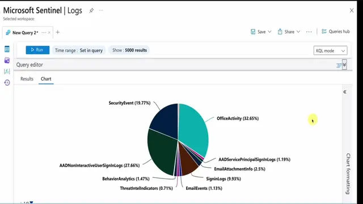Click the Query editor heading text
Image resolution: width=363 pixels, height=204 pixels.
point(29,65)
